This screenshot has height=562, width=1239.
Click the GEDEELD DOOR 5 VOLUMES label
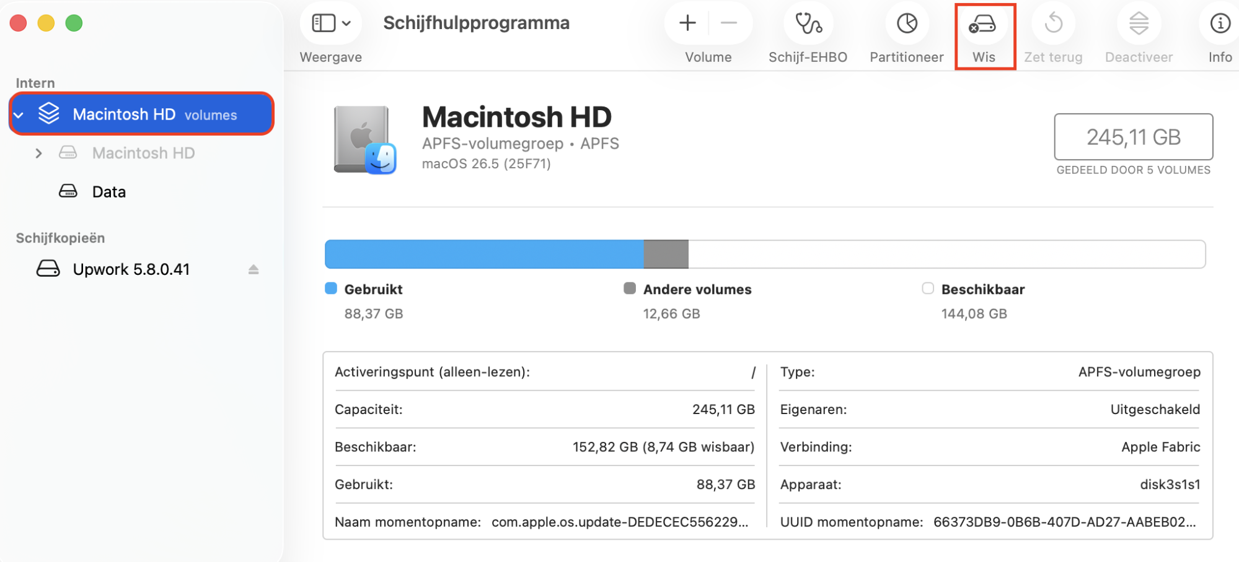click(x=1134, y=170)
